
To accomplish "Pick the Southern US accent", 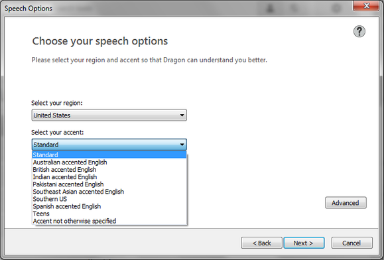I will click(x=109, y=199).
